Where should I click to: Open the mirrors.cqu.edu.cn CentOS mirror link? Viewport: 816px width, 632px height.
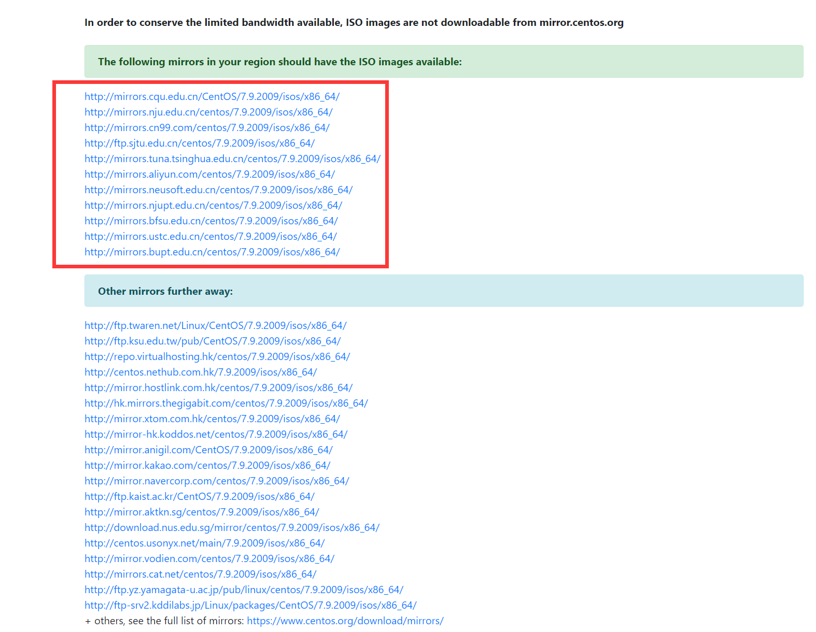(x=212, y=96)
